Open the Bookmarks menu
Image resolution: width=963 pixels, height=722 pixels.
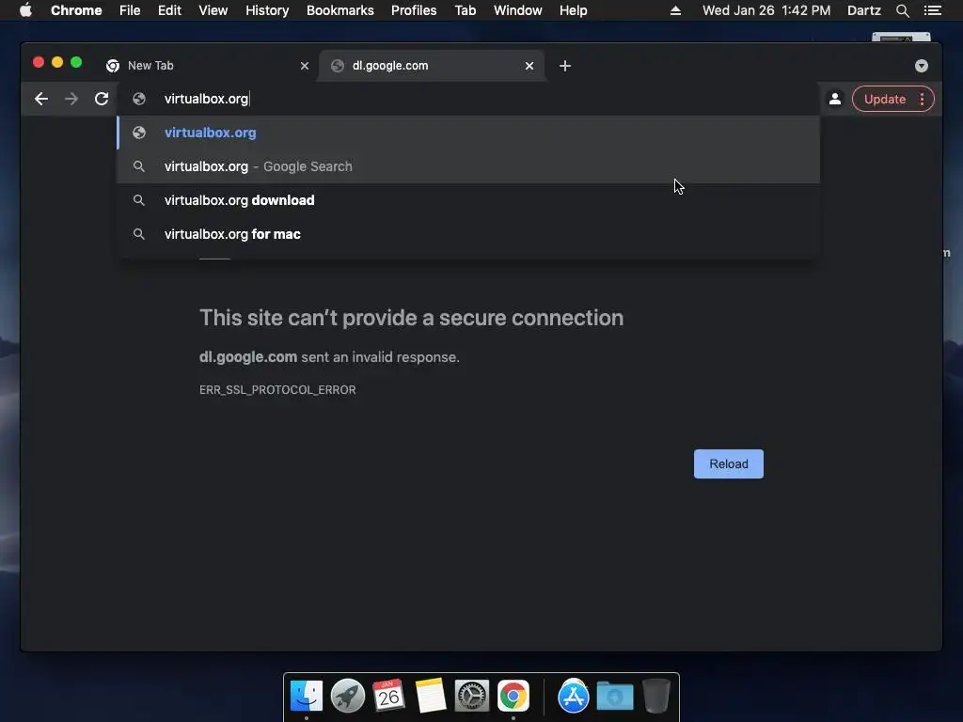[x=340, y=10]
